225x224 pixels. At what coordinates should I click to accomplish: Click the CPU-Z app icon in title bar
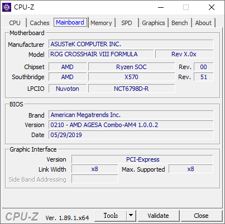(7, 7)
